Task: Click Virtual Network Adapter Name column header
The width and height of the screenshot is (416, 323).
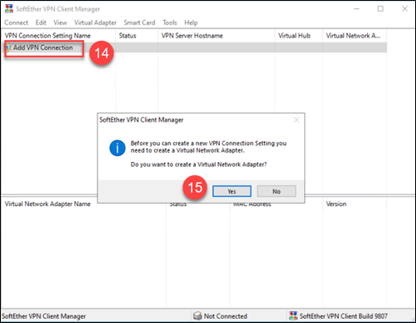Action: [x=48, y=204]
